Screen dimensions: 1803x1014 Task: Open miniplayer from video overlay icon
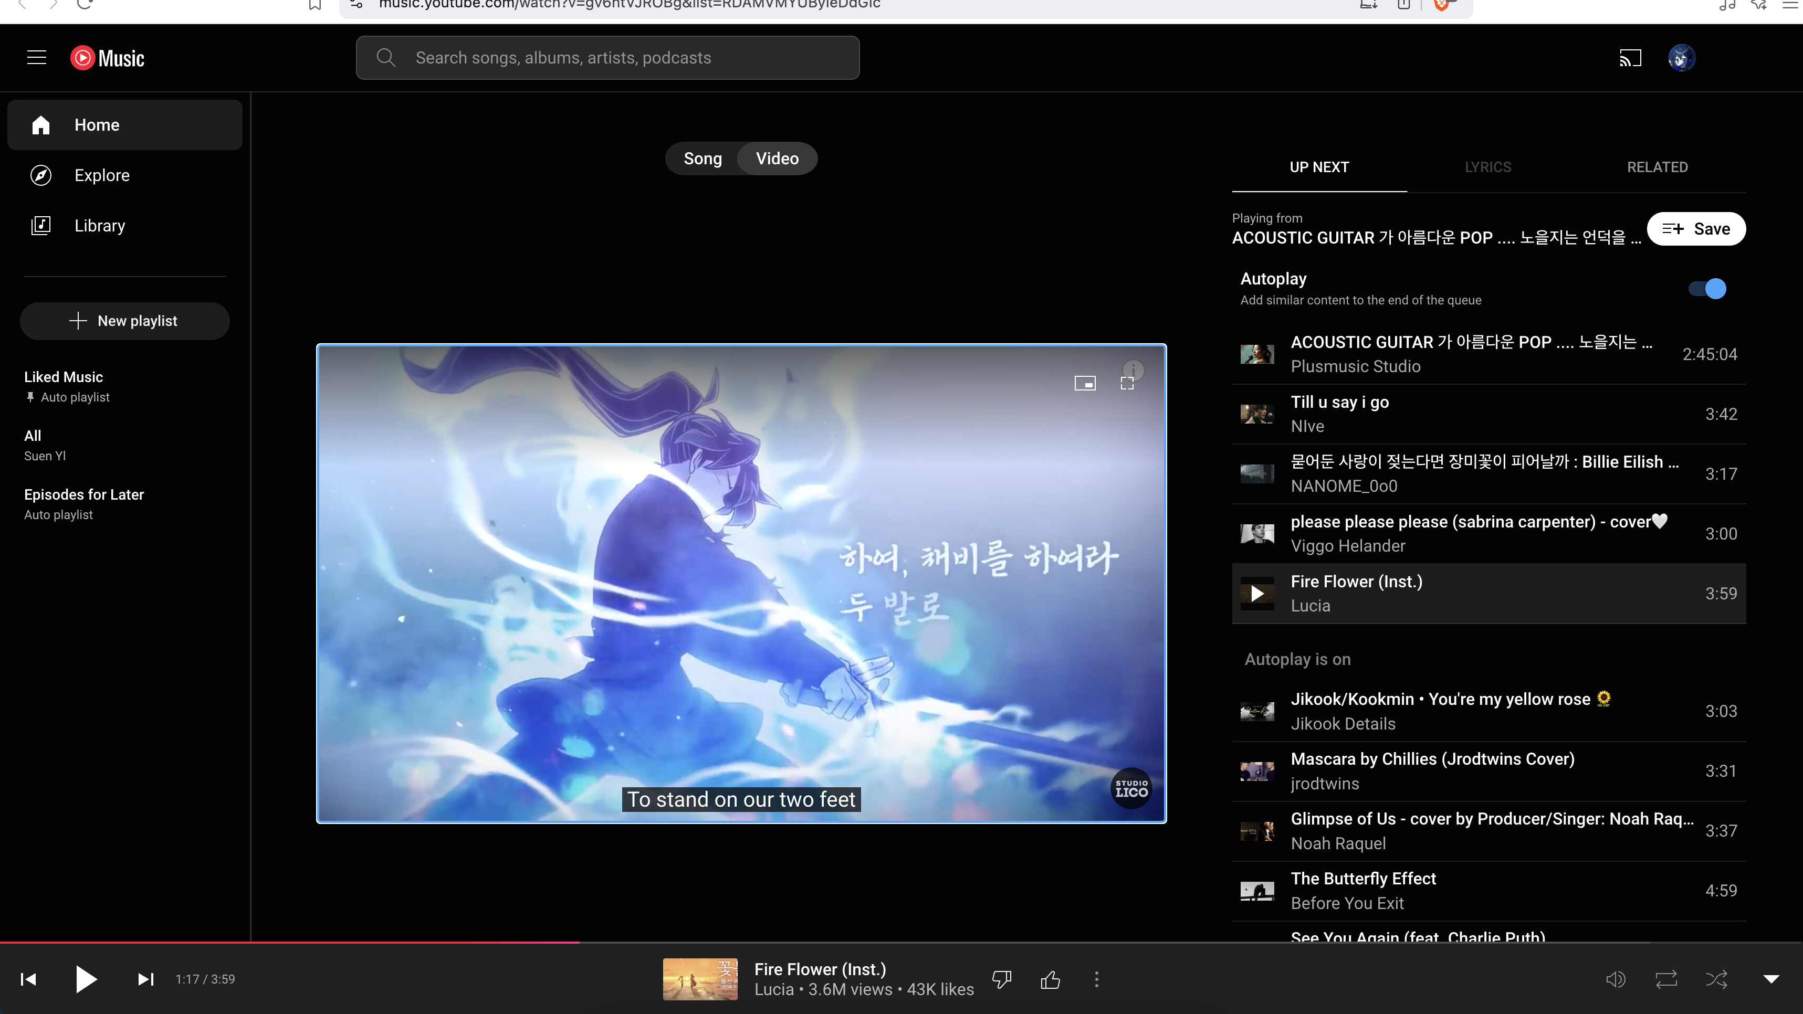[1085, 383]
